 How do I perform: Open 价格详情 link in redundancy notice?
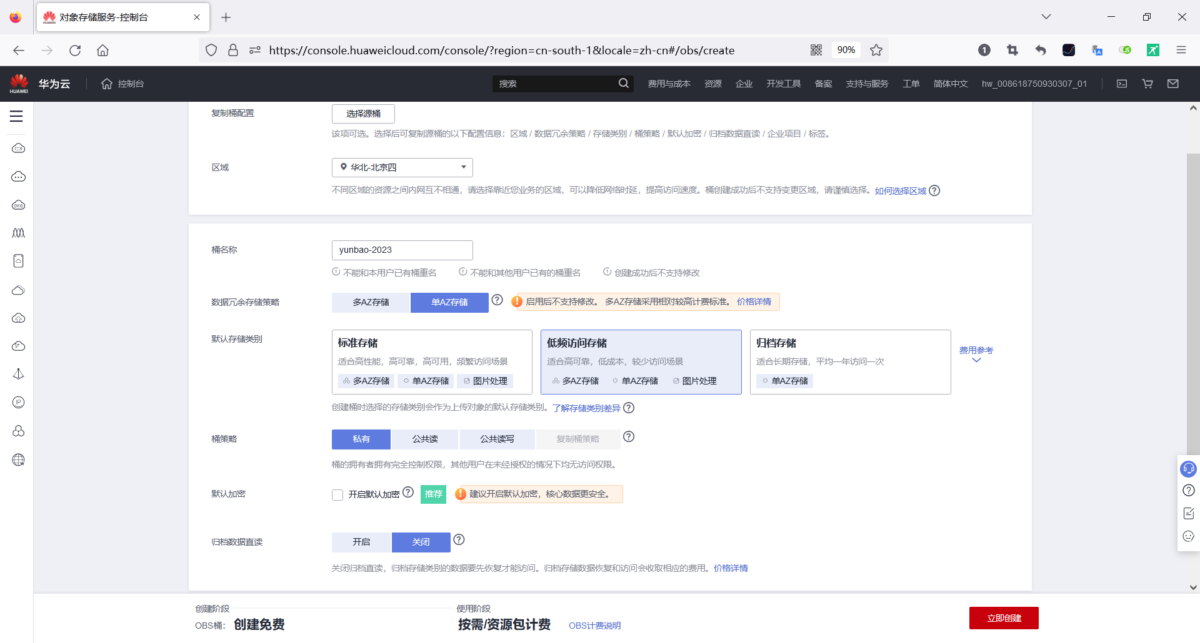pos(754,302)
